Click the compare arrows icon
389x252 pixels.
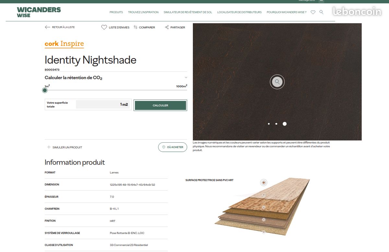coord(136,27)
